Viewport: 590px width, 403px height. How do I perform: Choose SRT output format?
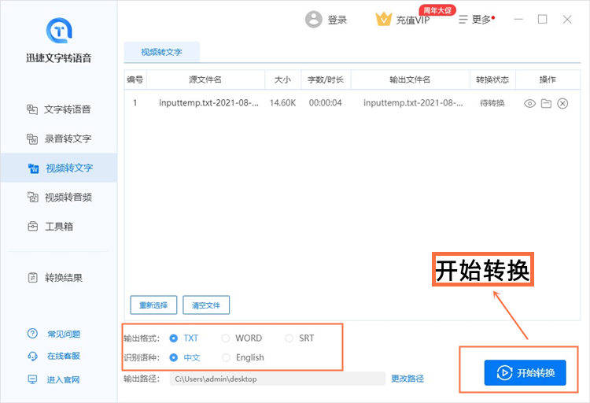(x=289, y=338)
